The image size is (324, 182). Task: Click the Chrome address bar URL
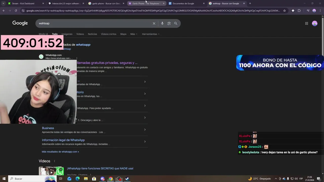(153, 11)
